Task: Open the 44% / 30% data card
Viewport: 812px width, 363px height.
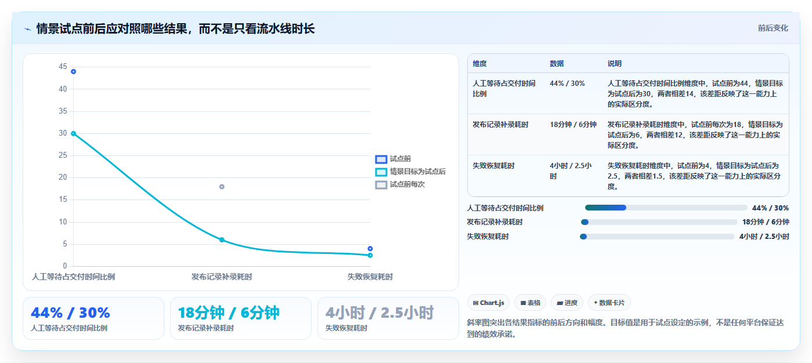Action: coord(93,318)
